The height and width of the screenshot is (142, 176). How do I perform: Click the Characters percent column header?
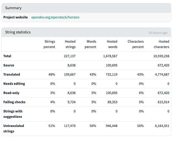point(136,44)
